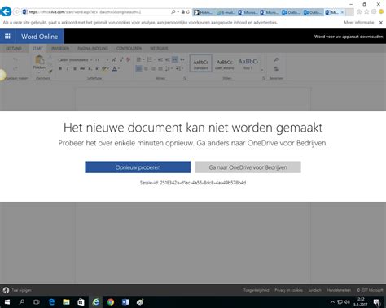Screen dimensions: 386x308
Task: Switch to the E-mail browser tab
Action: tap(226, 12)
